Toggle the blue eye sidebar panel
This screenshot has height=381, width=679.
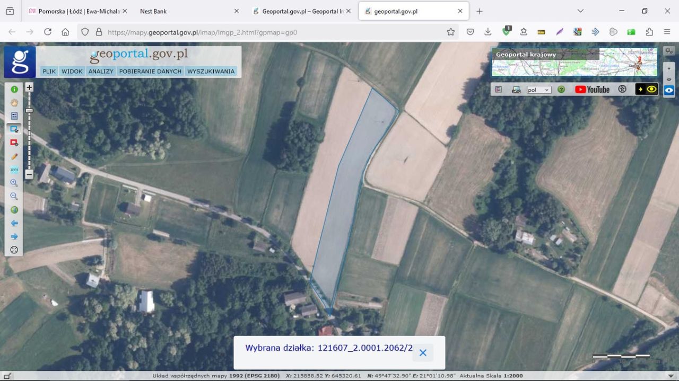669,90
